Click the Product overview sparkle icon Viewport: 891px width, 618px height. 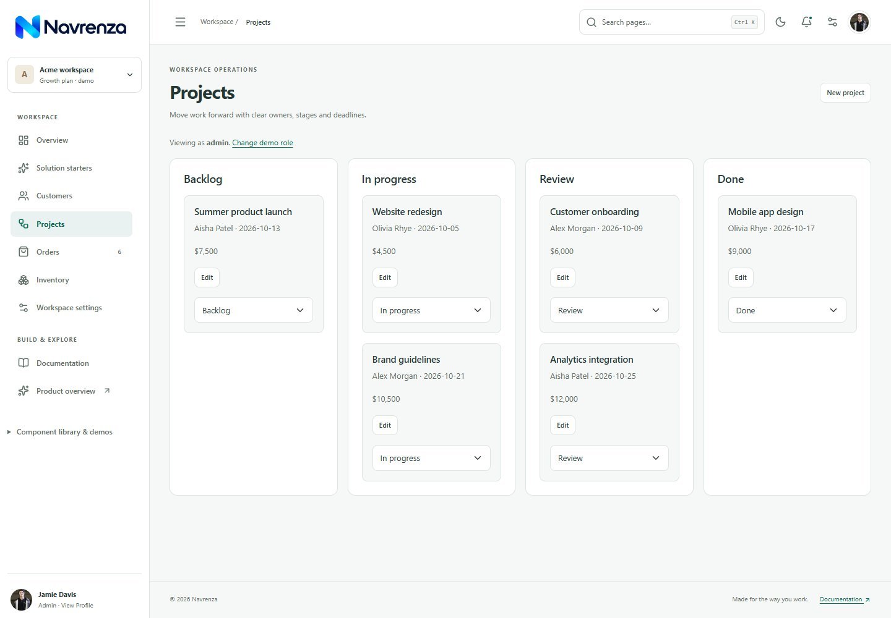pos(24,391)
